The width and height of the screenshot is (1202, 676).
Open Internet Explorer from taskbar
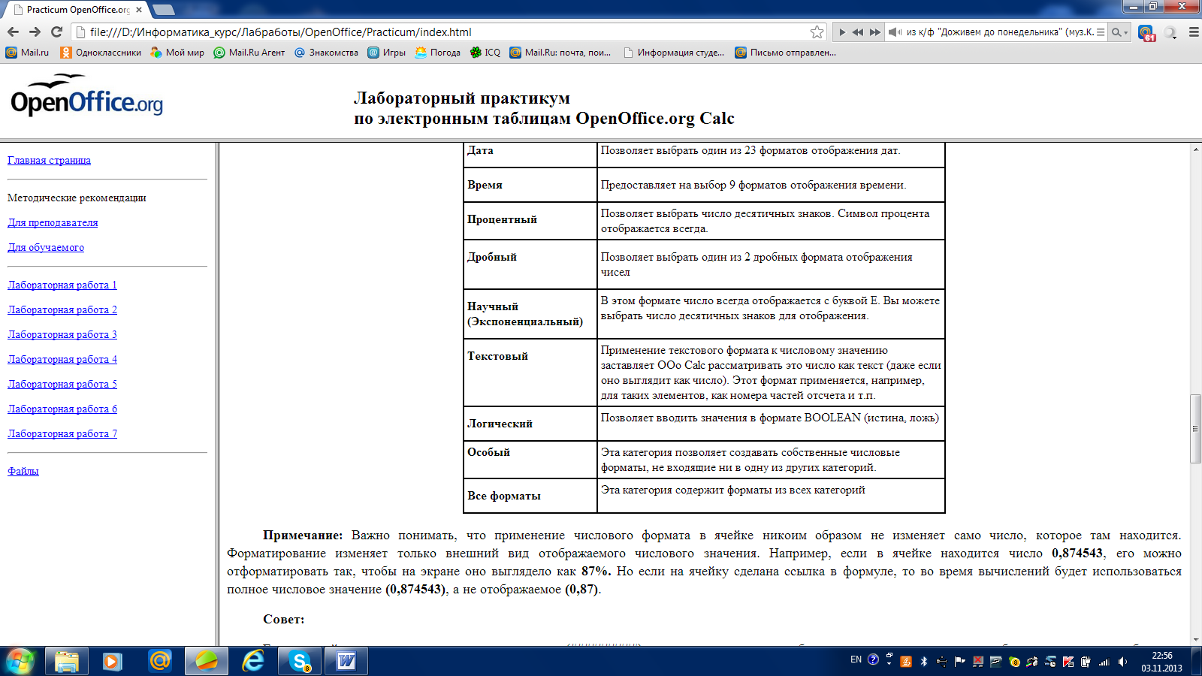[253, 661]
